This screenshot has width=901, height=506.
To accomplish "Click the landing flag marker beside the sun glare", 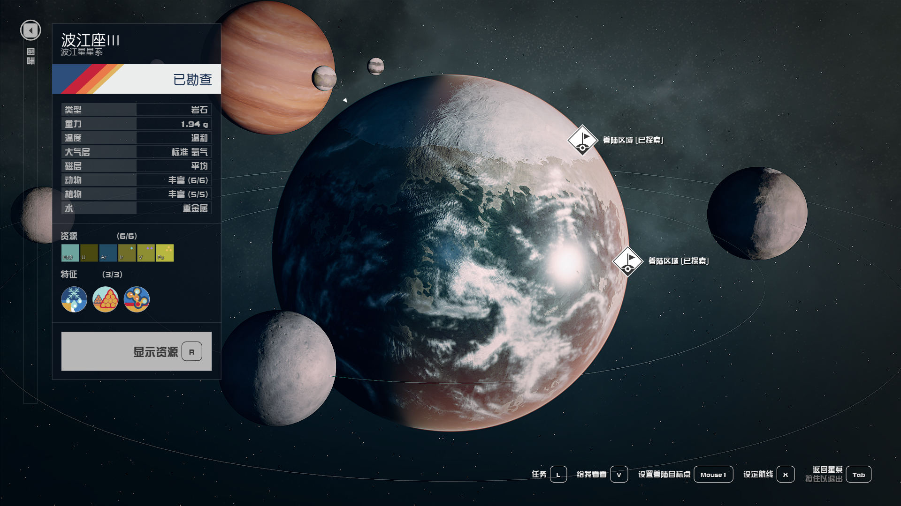I will point(627,261).
